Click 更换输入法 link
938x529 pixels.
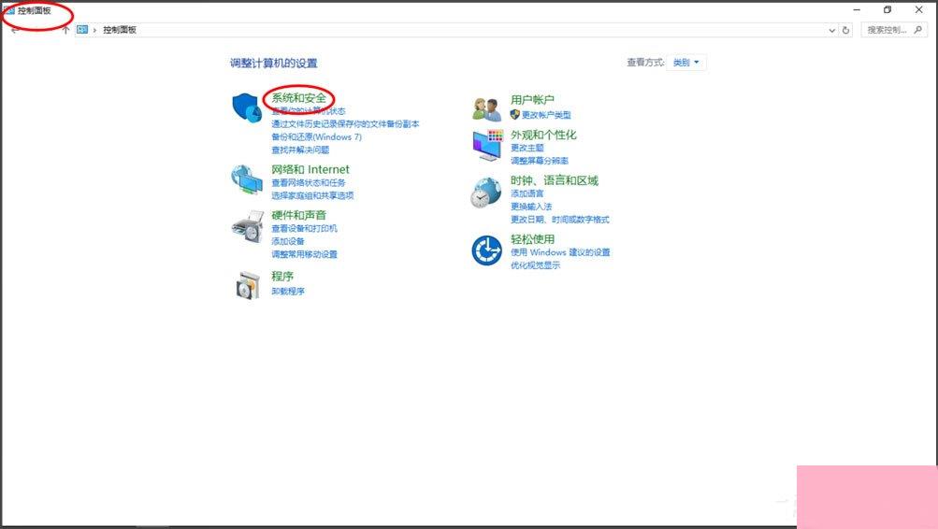(531, 207)
